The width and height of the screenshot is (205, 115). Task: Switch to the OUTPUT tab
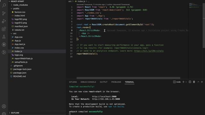pyautogui.click(x=104, y=82)
